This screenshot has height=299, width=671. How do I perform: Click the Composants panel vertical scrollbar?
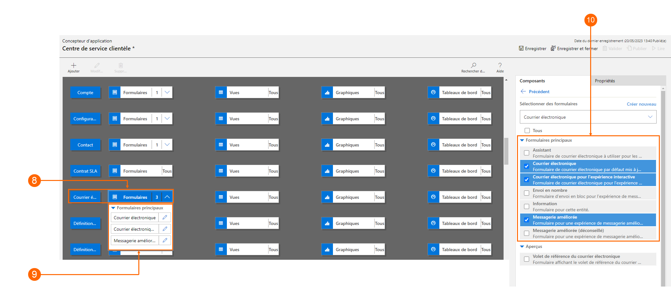[663, 188]
